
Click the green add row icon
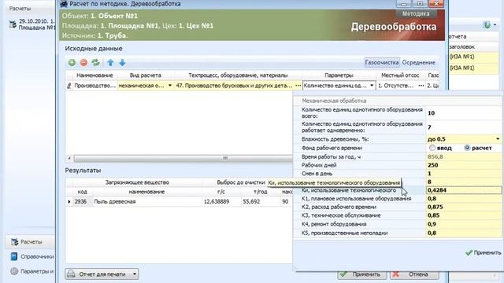(72, 63)
